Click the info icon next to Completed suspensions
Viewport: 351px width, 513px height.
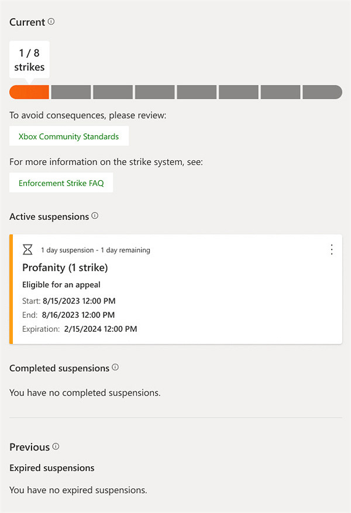pos(115,366)
